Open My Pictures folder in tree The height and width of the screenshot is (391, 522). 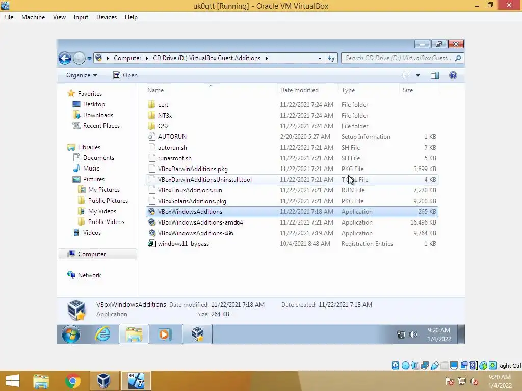coord(99,190)
